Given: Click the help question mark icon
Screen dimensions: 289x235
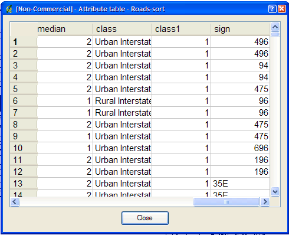Looking at the screenshot, I should point(272,9).
